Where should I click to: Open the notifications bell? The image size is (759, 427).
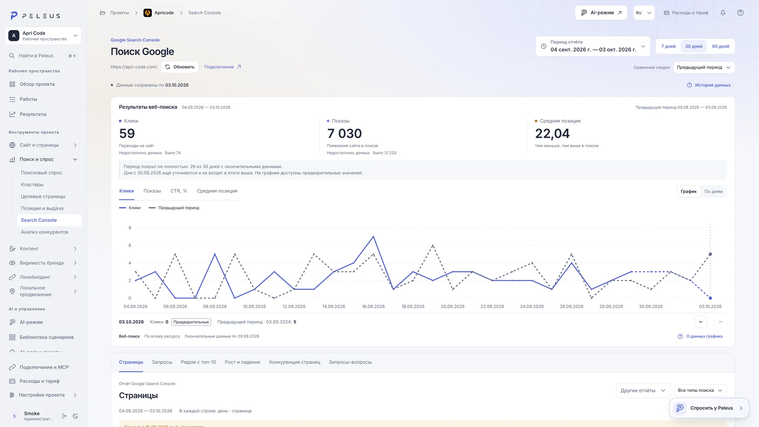coord(723,13)
